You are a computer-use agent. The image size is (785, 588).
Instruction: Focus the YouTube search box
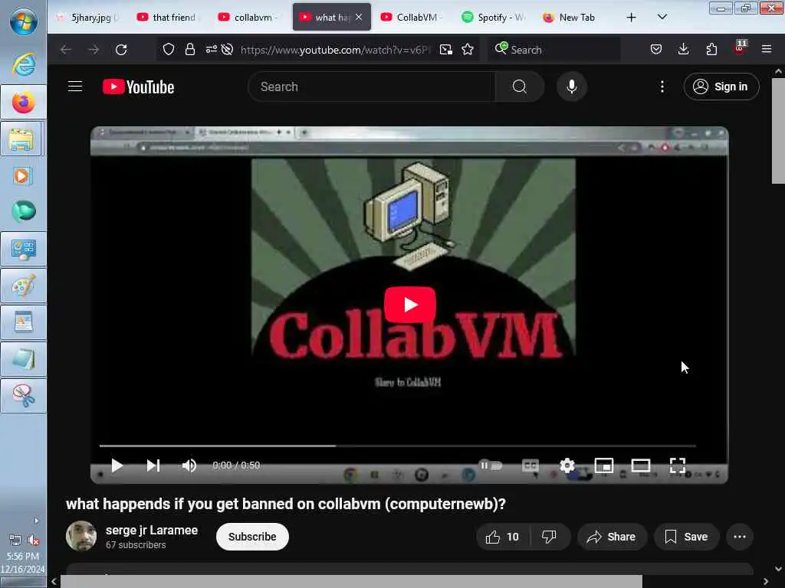(x=372, y=87)
